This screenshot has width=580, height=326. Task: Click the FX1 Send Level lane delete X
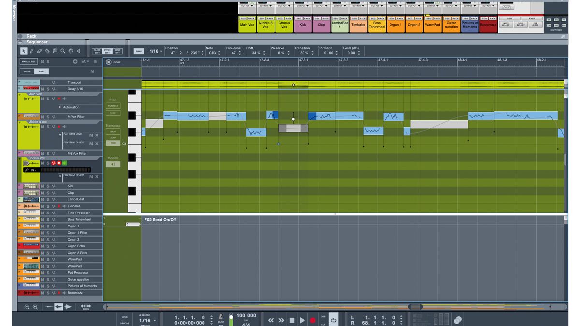(97, 135)
